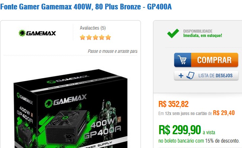The width and height of the screenshot is (242, 148).
Task: Click the first rating star
Action: click(83, 37)
